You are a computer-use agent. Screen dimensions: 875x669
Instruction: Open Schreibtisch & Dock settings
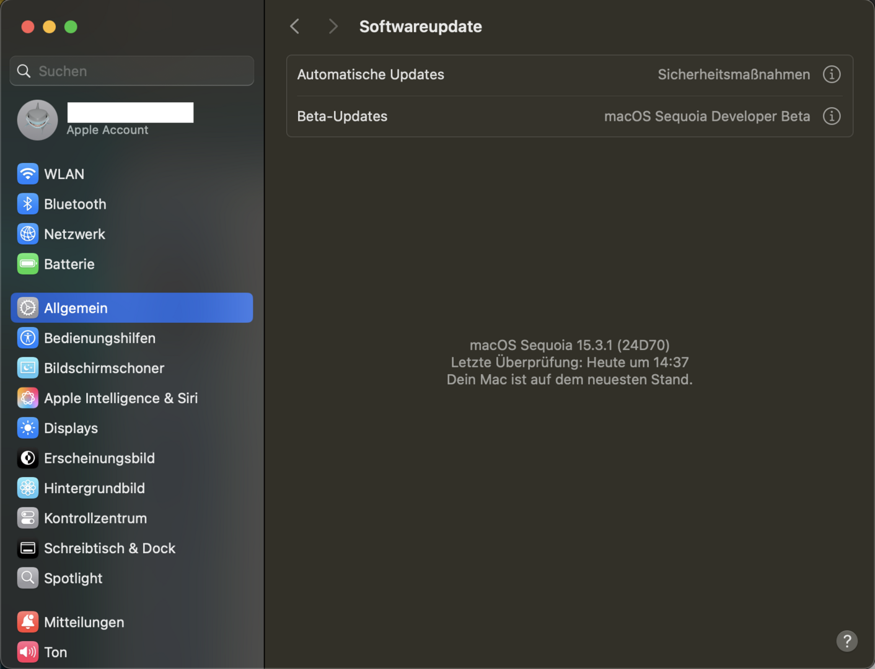tap(132, 548)
